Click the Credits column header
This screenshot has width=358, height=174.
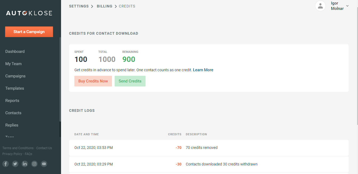tap(175, 134)
